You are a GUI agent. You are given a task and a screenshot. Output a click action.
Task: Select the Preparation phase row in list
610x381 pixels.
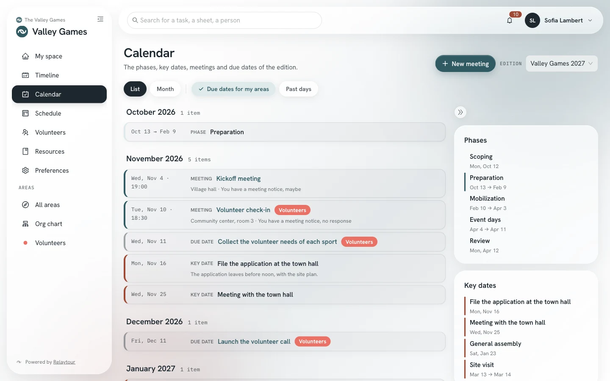tap(285, 132)
